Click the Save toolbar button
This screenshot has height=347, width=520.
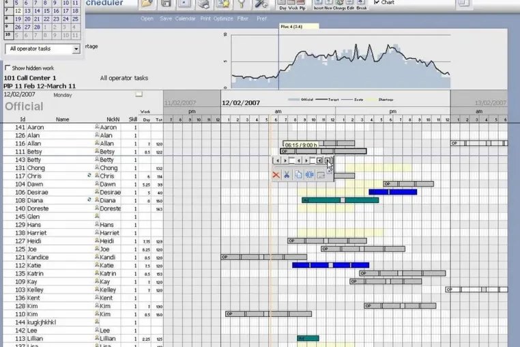point(165,4)
